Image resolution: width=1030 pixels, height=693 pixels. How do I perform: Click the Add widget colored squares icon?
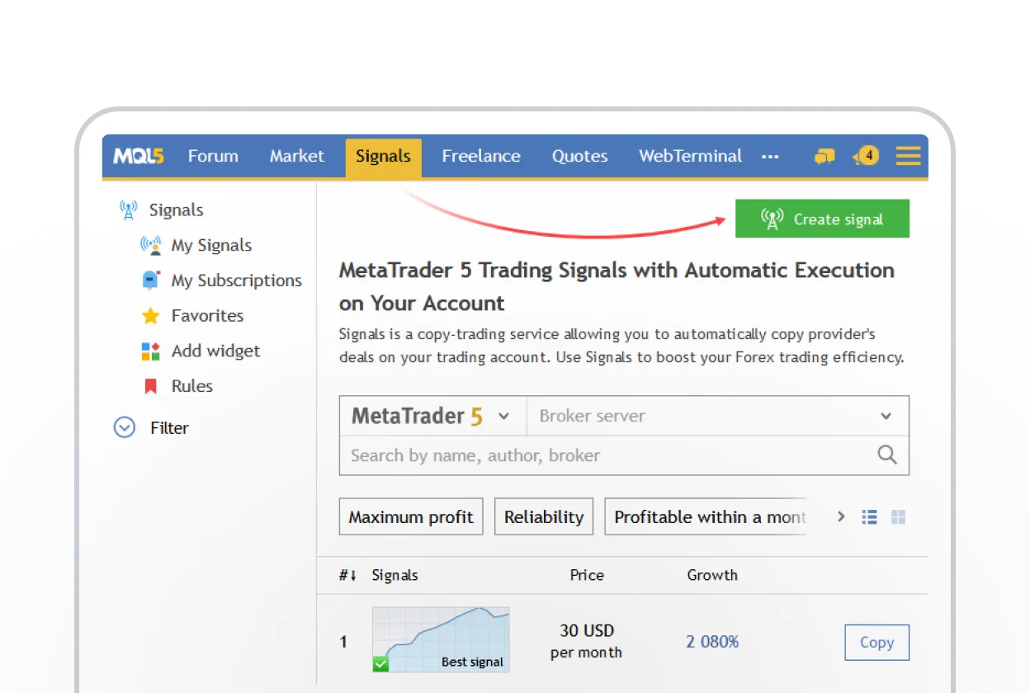pos(150,351)
